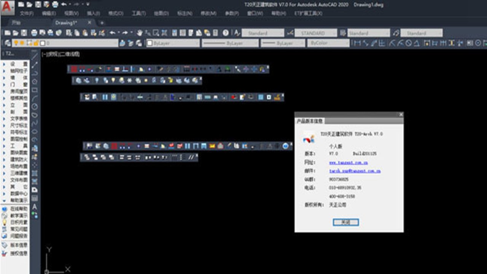The height and width of the screenshot is (274, 487).
Task: Click New drawing icon in standard toolbar
Action: coord(7,33)
